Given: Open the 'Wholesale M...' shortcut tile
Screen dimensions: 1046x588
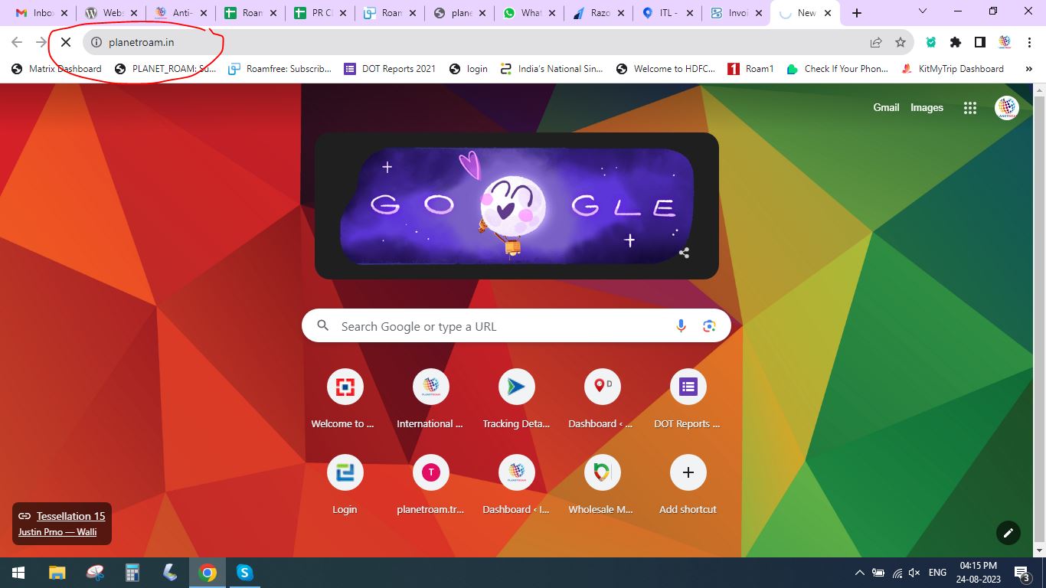Looking at the screenshot, I should pos(602,485).
